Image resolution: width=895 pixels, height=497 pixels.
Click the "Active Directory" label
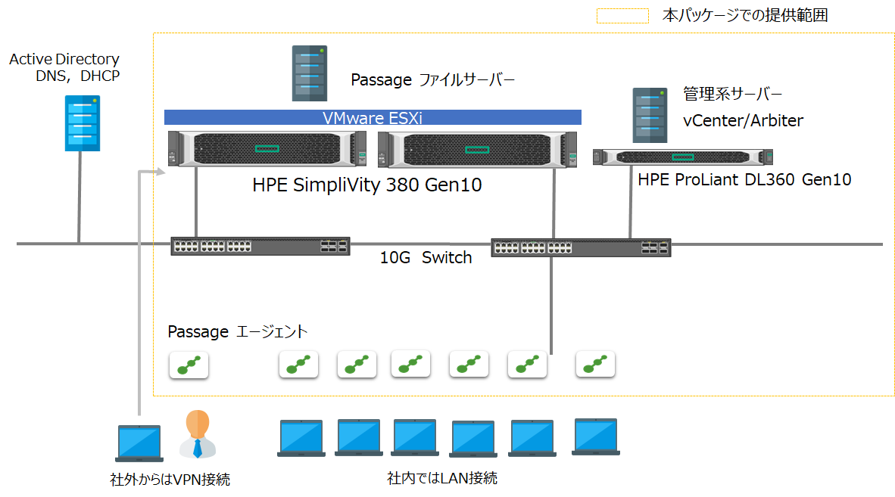click(64, 59)
